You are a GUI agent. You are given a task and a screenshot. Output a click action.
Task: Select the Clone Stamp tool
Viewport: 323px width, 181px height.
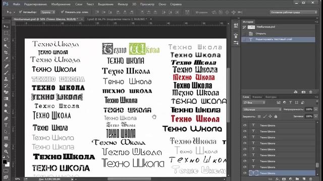6,79
